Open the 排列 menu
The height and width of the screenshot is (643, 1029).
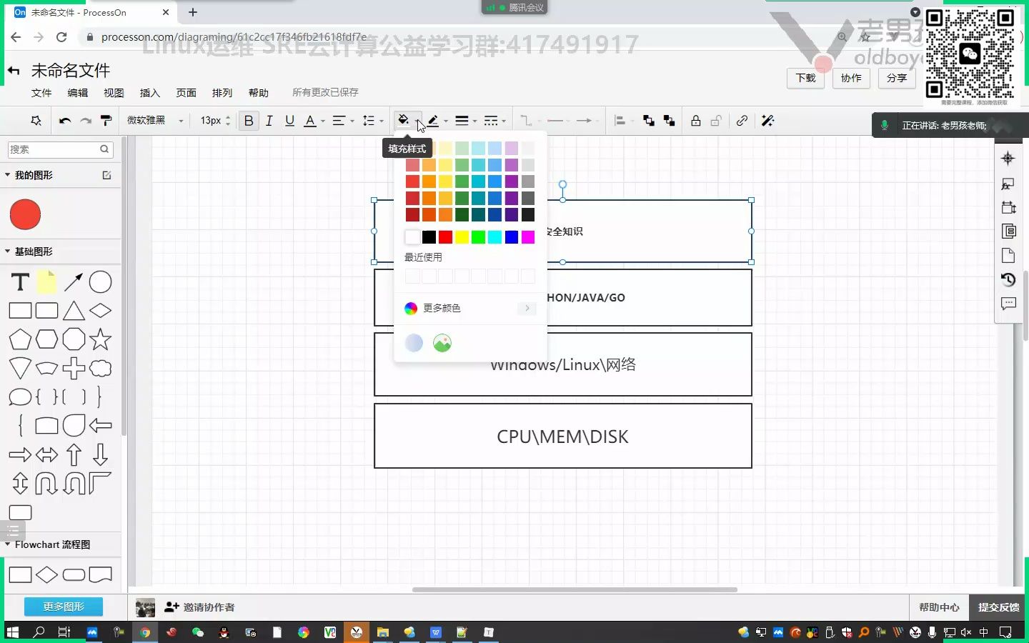[222, 93]
